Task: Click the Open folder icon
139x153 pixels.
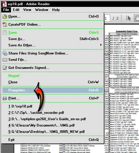Action: (x=5, y=16)
